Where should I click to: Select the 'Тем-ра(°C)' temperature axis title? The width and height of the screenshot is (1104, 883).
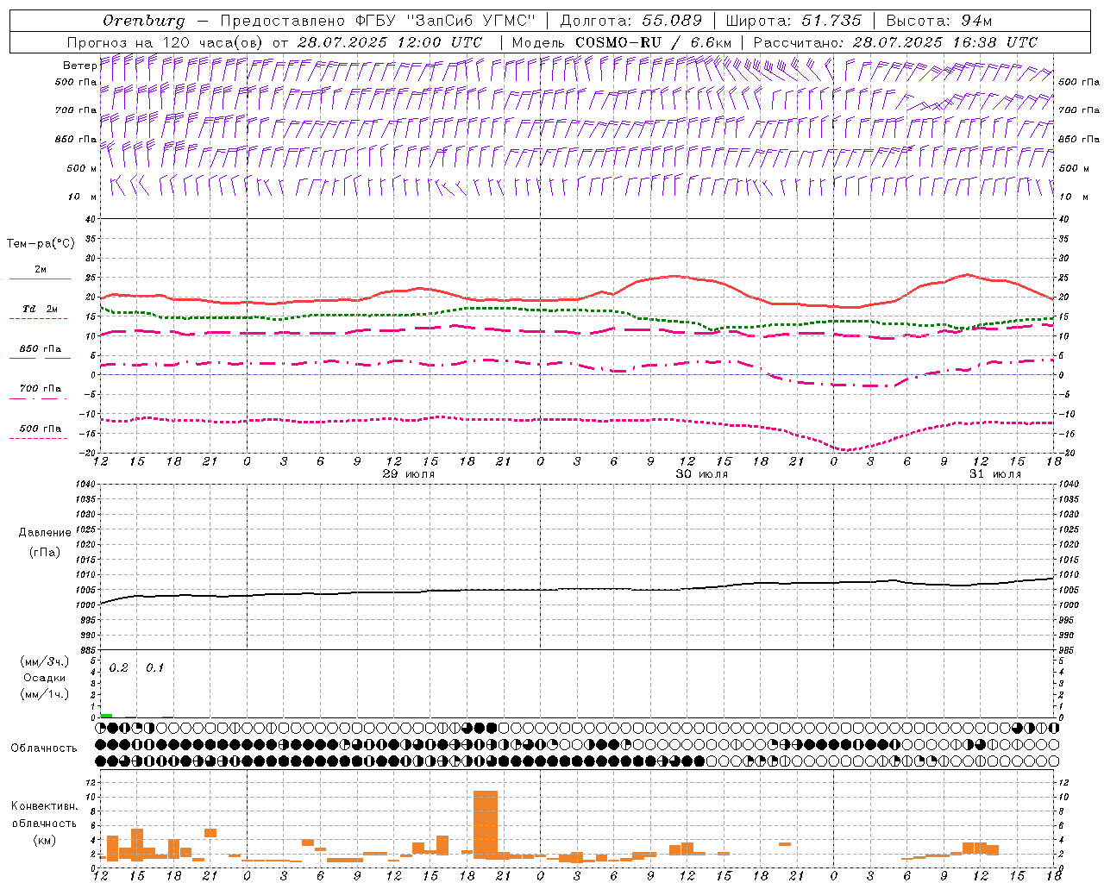coord(41,244)
